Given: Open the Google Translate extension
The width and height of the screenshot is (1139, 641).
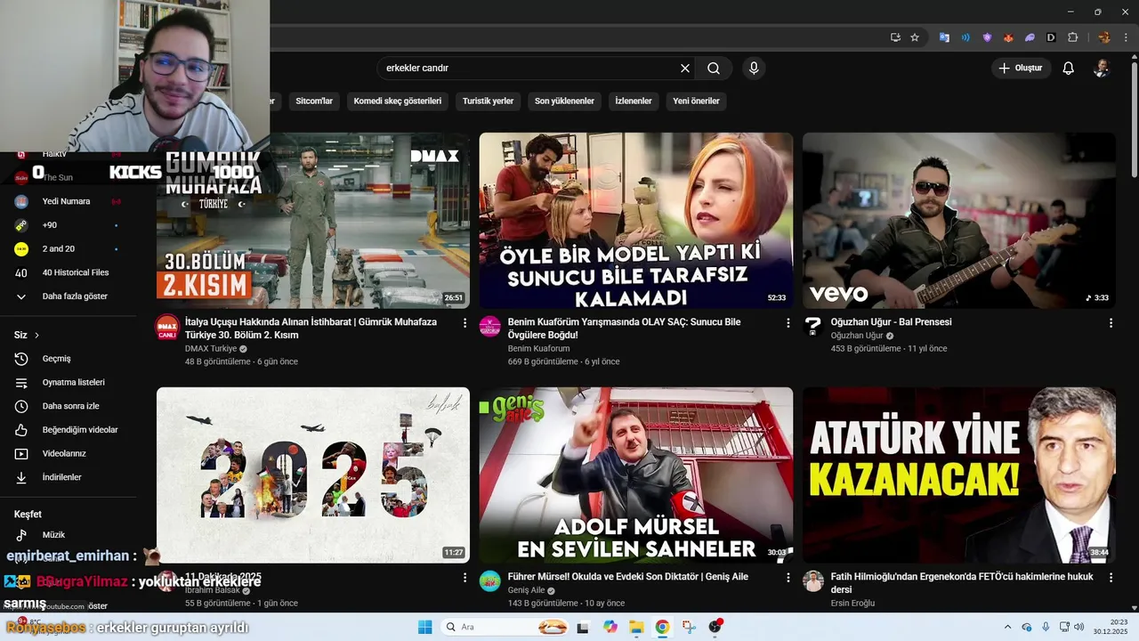Looking at the screenshot, I should click(944, 37).
